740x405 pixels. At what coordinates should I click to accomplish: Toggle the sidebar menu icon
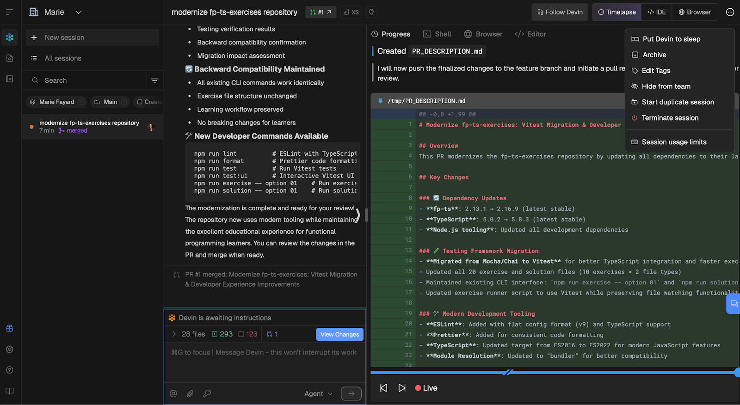point(9,12)
